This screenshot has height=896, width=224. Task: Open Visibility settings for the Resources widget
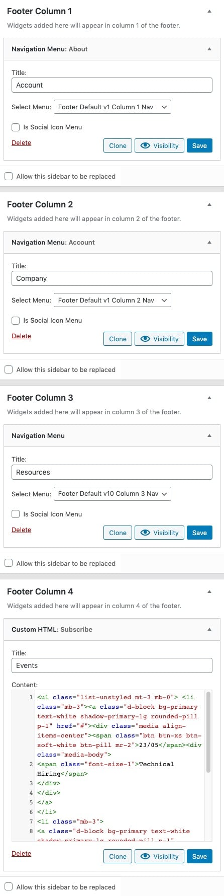pyautogui.click(x=159, y=533)
